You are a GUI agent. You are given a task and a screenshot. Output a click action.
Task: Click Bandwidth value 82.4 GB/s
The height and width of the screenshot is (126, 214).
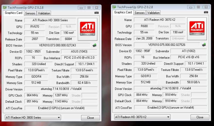coord(84,83)
